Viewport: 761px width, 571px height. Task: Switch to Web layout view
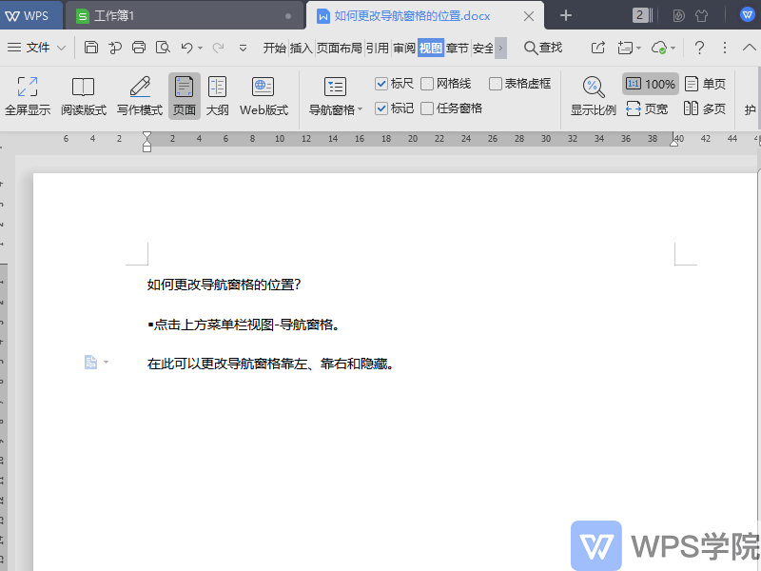(x=263, y=95)
